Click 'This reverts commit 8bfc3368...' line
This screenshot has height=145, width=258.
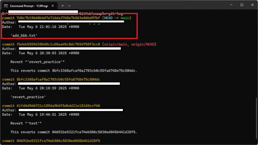click(74, 71)
